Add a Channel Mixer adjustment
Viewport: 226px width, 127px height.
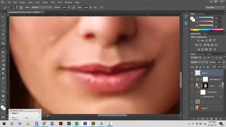(x=212, y=45)
